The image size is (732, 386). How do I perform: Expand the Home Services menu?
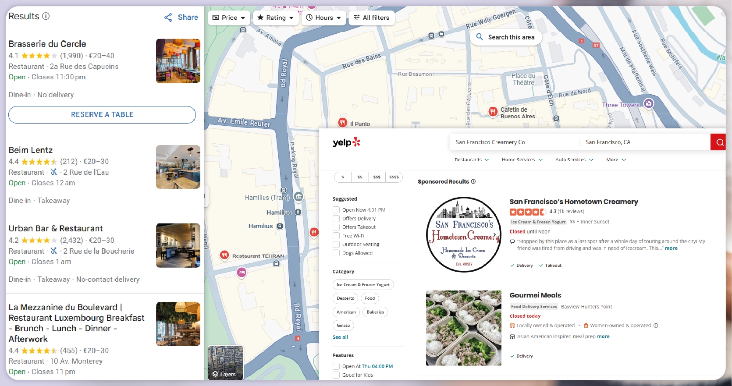point(522,159)
